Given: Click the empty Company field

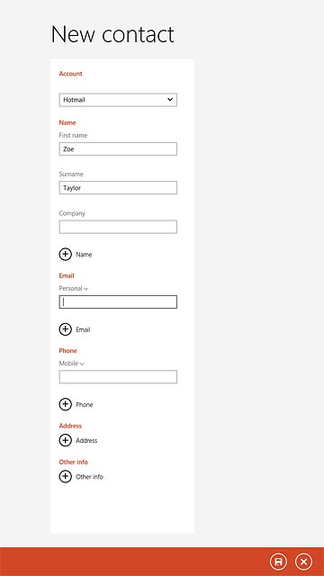Looking at the screenshot, I should [118, 227].
